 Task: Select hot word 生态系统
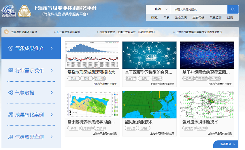[x=181, y=18]
